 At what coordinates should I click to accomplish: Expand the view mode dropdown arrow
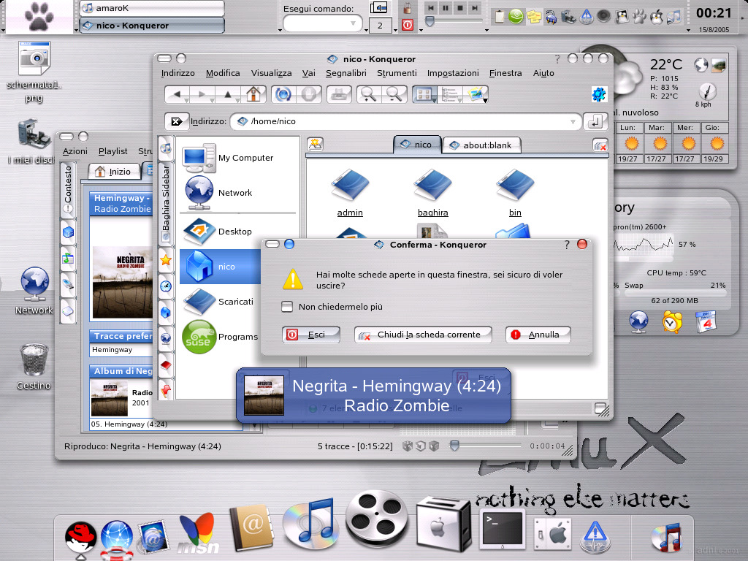point(434,101)
